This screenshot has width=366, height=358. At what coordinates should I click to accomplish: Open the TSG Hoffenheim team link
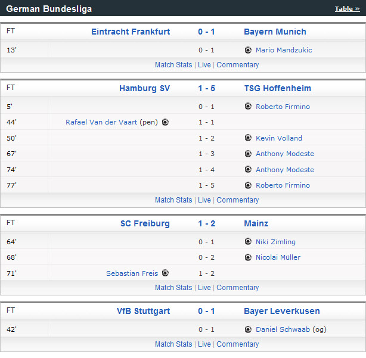(x=277, y=88)
